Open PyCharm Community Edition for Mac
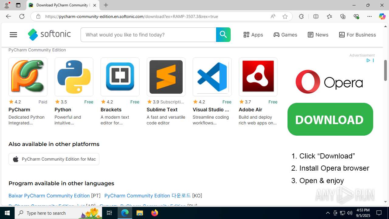Image resolution: width=389 pixels, height=219 pixels. click(x=54, y=159)
